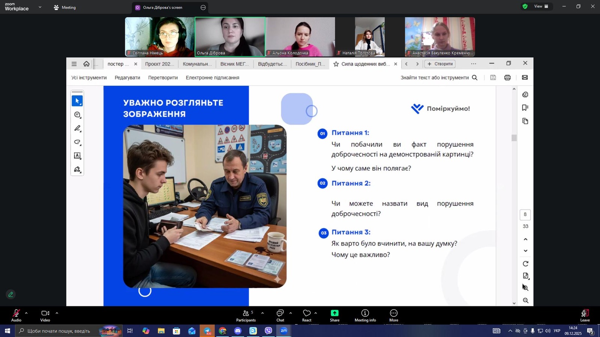Viewport: 600px width, 337px height.
Task: Expand audio options arrow next to Audio
Action: point(26,313)
